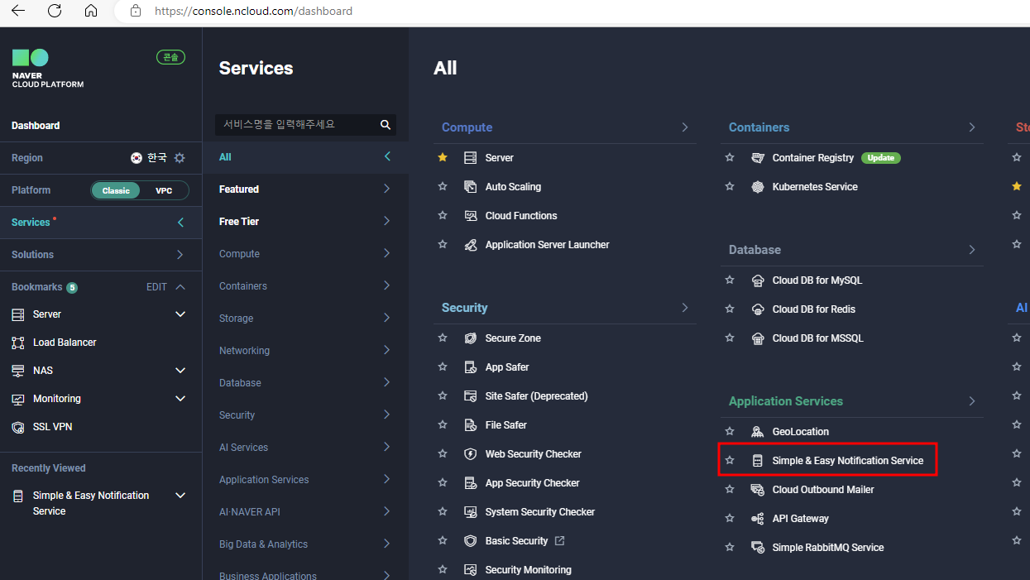Click the Monitoring bookmark icon

(x=18, y=399)
